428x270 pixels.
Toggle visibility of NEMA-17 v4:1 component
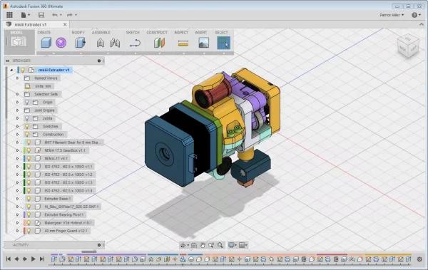[29, 158]
